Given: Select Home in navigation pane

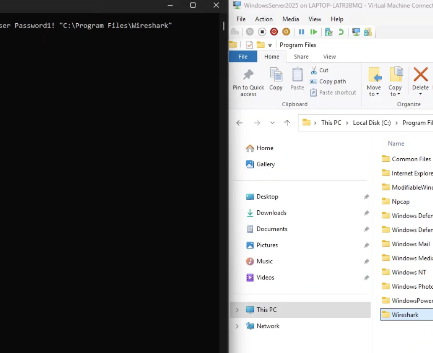Looking at the screenshot, I should pyautogui.click(x=260, y=148).
